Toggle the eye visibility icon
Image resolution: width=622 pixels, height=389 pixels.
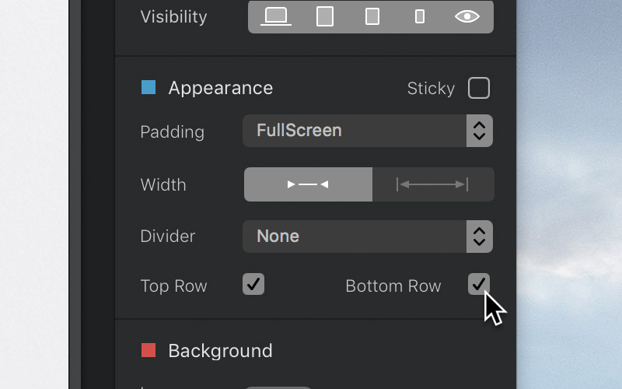[x=467, y=16]
